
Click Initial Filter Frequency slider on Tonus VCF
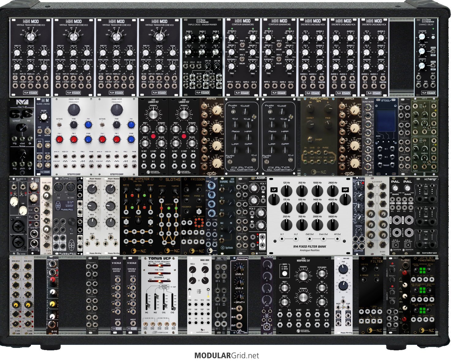click(159, 265)
